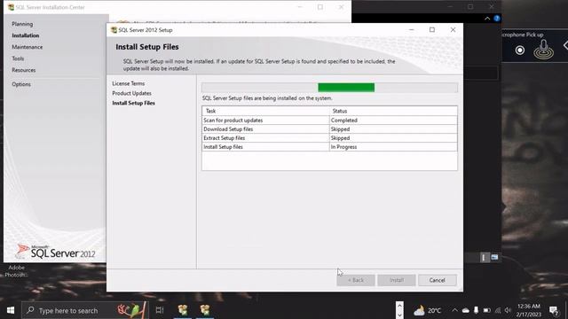Screen dimensions: 568x319
Task: Select 'Install Setup files' task row
Action: (x=329, y=147)
